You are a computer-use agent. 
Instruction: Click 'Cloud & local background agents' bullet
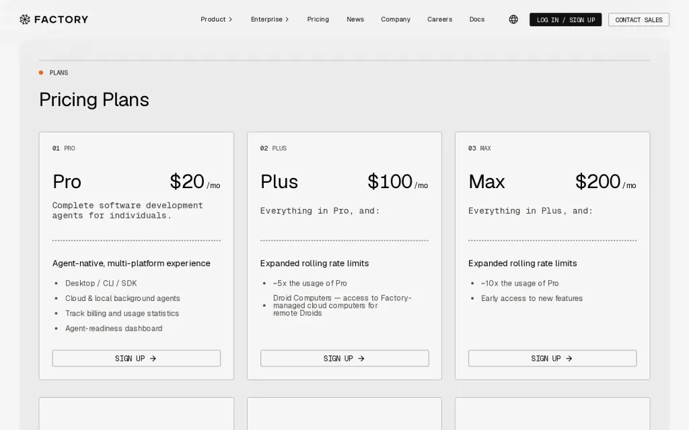122,298
